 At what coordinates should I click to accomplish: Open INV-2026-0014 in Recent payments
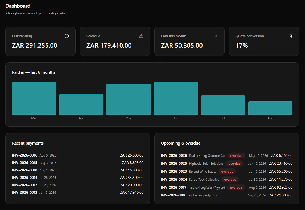24,178
